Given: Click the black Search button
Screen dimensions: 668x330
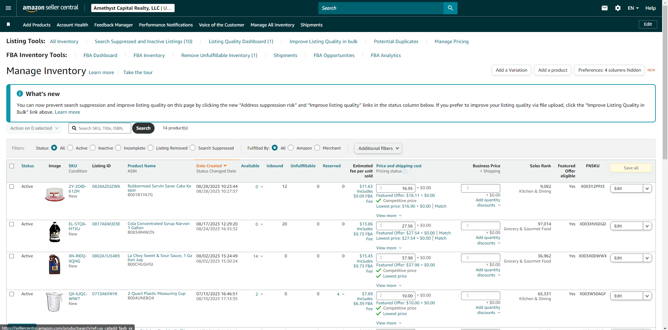Looking at the screenshot, I should pos(143,128).
